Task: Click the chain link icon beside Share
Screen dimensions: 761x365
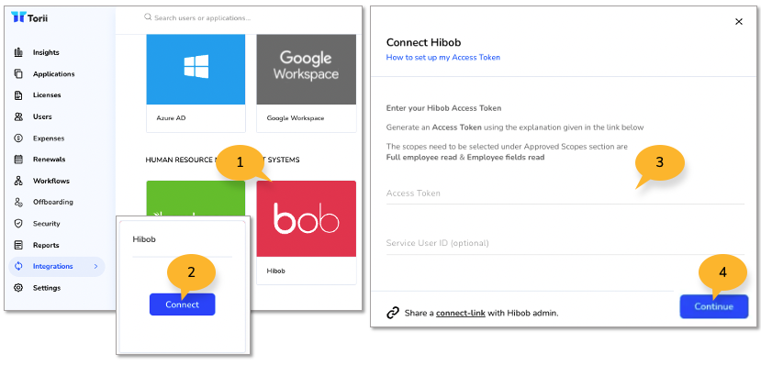Action: [393, 313]
